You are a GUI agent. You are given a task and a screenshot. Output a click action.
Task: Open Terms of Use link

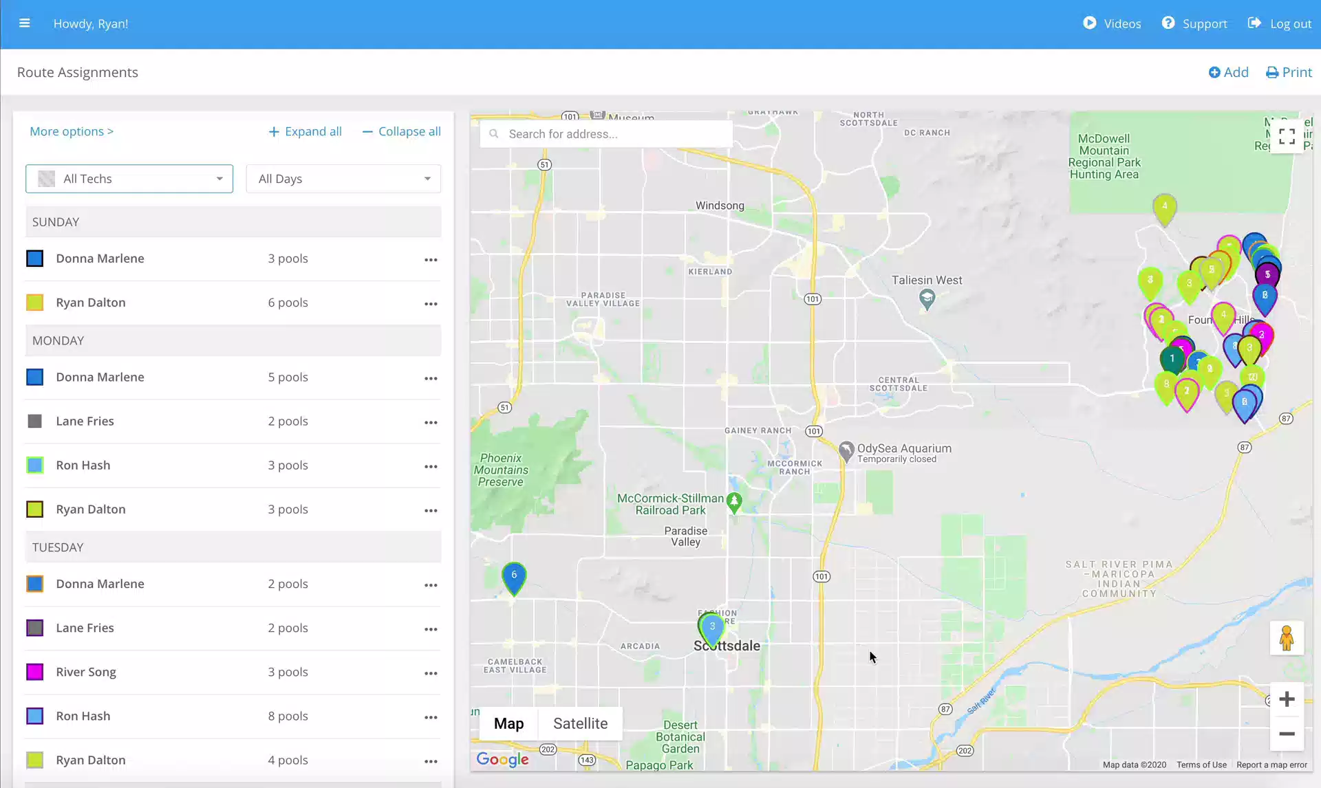click(x=1201, y=765)
